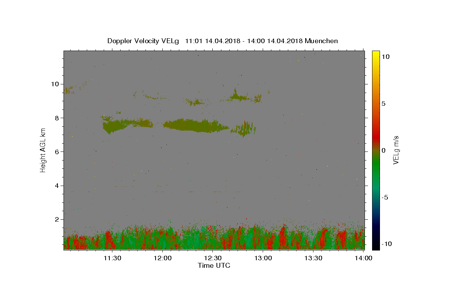451x300 pixels.
Task: Click the colorbar value 0
Action: (x=383, y=150)
